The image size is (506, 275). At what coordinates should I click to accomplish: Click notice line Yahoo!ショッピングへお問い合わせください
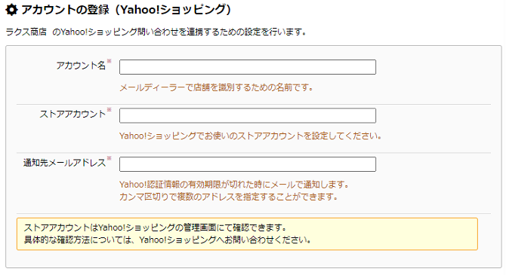168,240
